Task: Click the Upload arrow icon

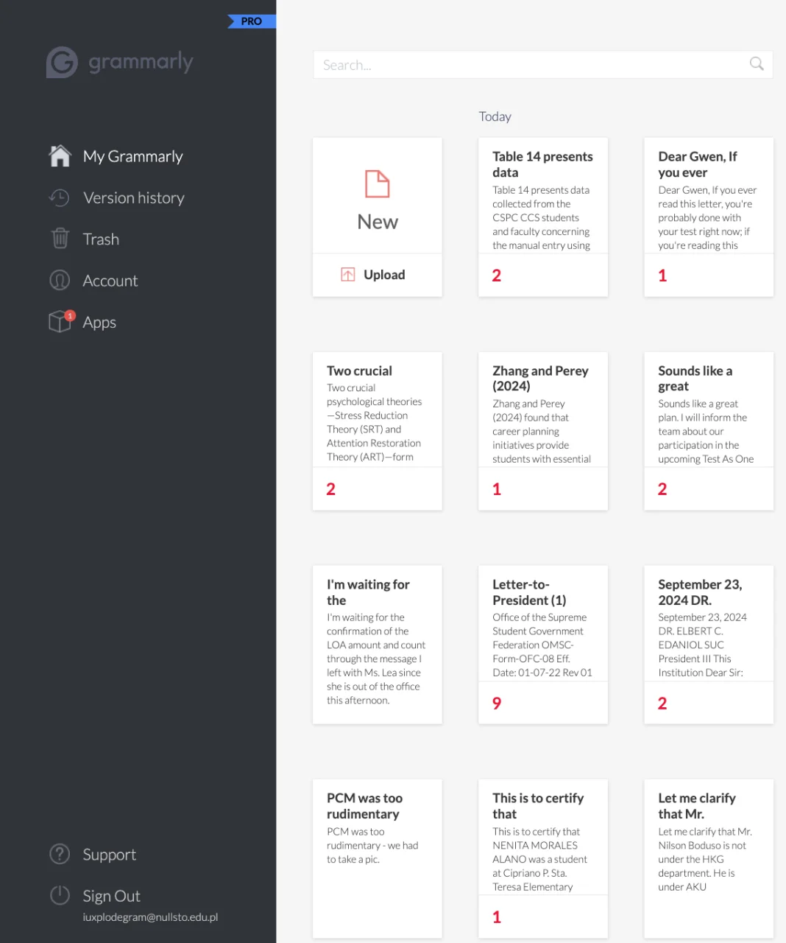Action: point(348,274)
